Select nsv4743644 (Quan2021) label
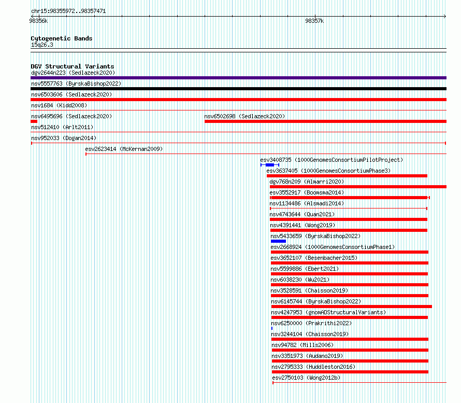Image resolution: width=461 pixels, height=403 pixels. pyautogui.click(x=302, y=214)
